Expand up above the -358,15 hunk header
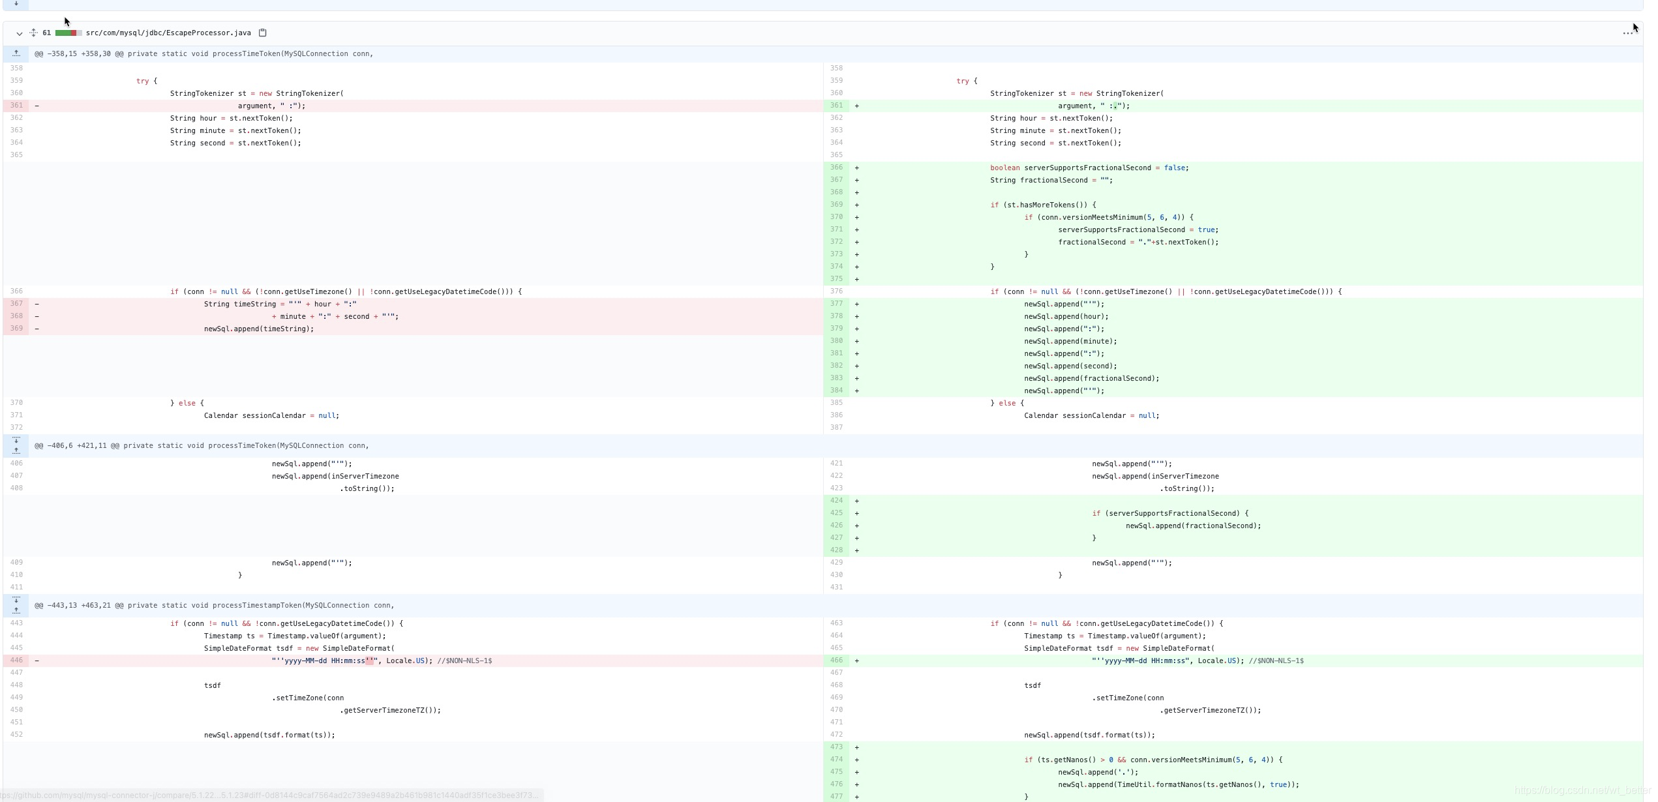 click(x=16, y=53)
